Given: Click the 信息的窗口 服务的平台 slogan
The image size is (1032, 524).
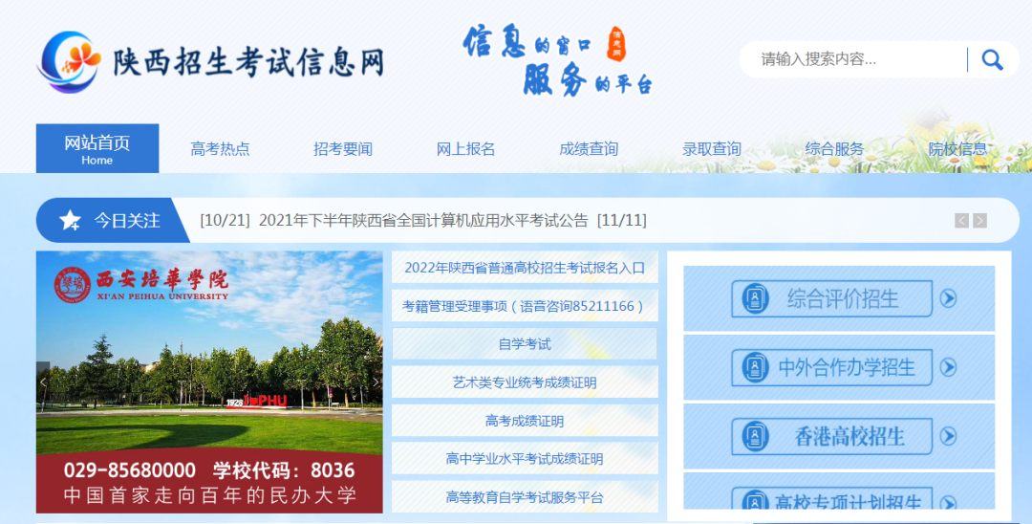Looking at the screenshot, I should coord(557,60).
